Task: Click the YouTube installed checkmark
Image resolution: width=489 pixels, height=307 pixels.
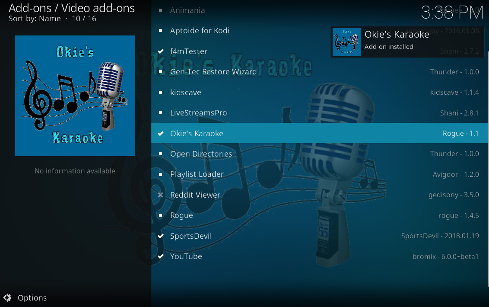Action: (161, 256)
